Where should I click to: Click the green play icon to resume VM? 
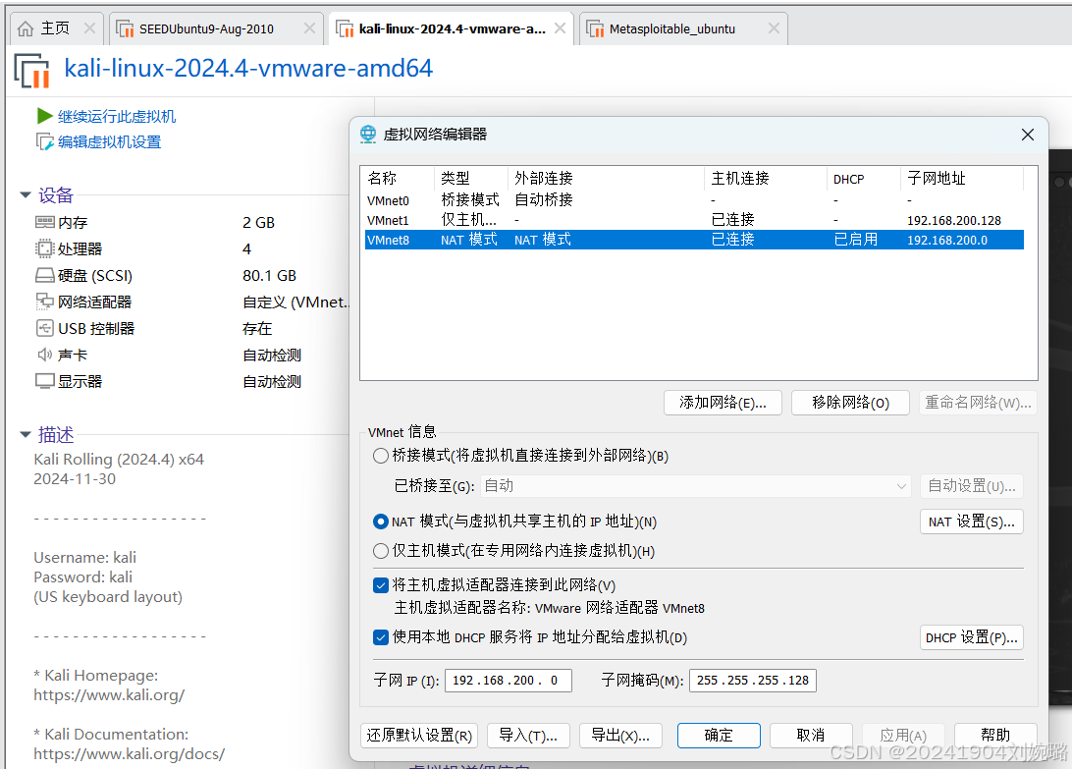coord(44,116)
